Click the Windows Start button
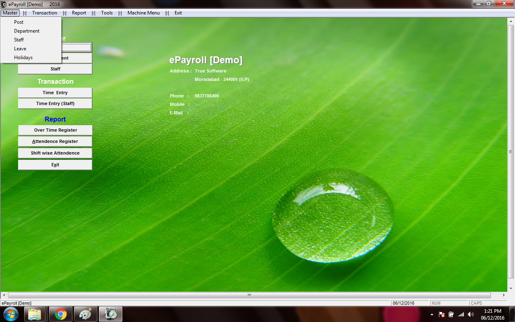This screenshot has width=515, height=322. (11, 314)
